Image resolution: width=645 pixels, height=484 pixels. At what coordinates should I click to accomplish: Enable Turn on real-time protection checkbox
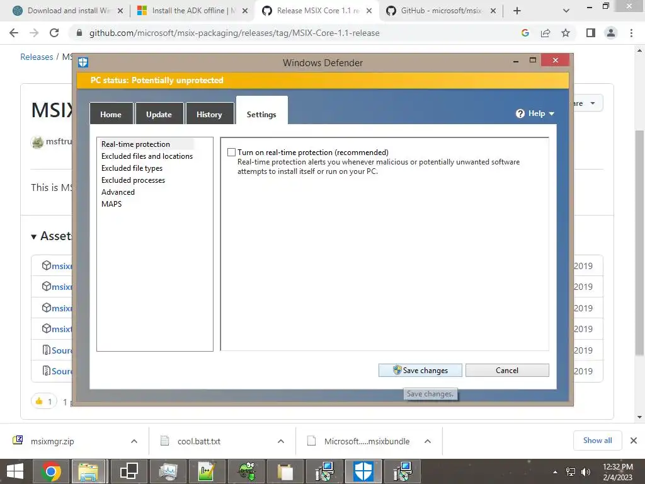232,153
